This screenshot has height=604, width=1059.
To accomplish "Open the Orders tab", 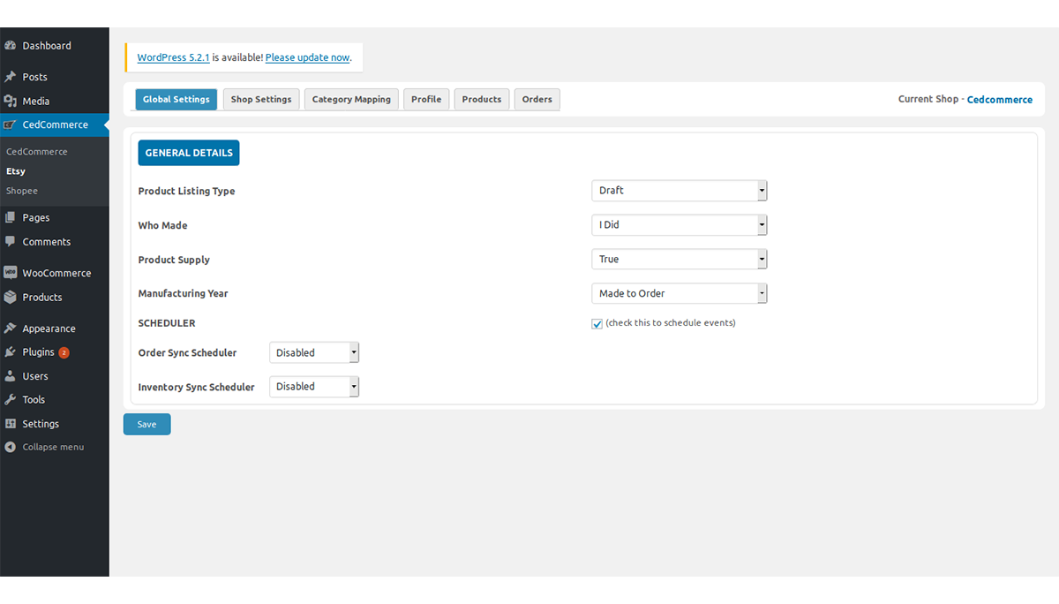I will click(x=537, y=99).
